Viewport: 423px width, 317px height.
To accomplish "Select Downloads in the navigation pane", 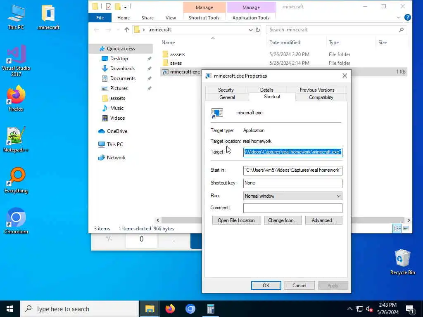I will [x=122, y=69].
